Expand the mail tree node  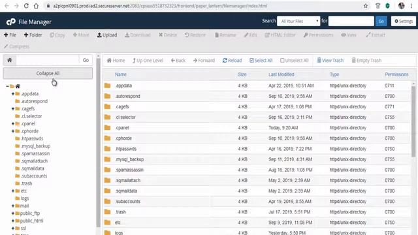pyautogui.click(x=13, y=206)
